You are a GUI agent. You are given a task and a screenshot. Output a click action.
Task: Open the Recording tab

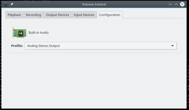click(x=33, y=15)
